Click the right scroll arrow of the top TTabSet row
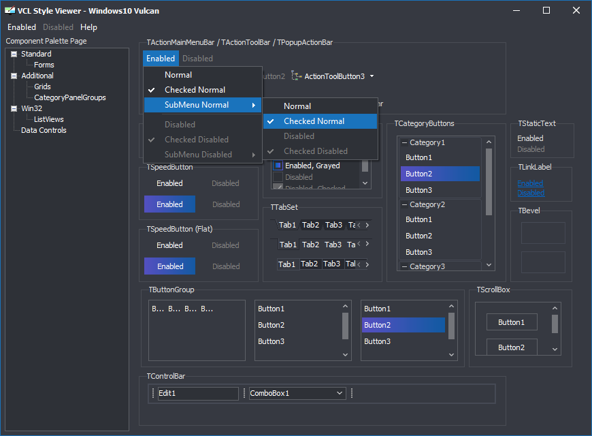 click(x=367, y=225)
